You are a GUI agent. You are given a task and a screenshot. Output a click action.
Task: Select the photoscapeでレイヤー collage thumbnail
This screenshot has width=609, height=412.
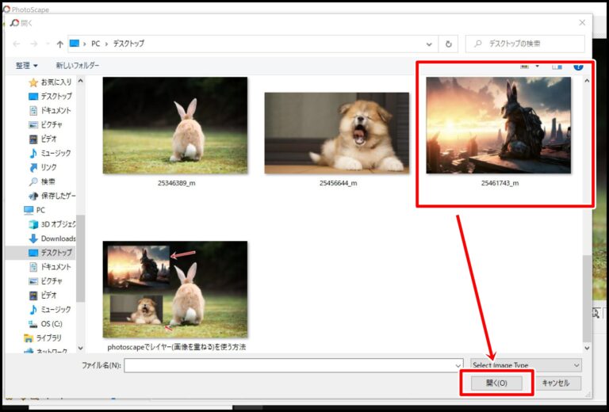(175, 289)
